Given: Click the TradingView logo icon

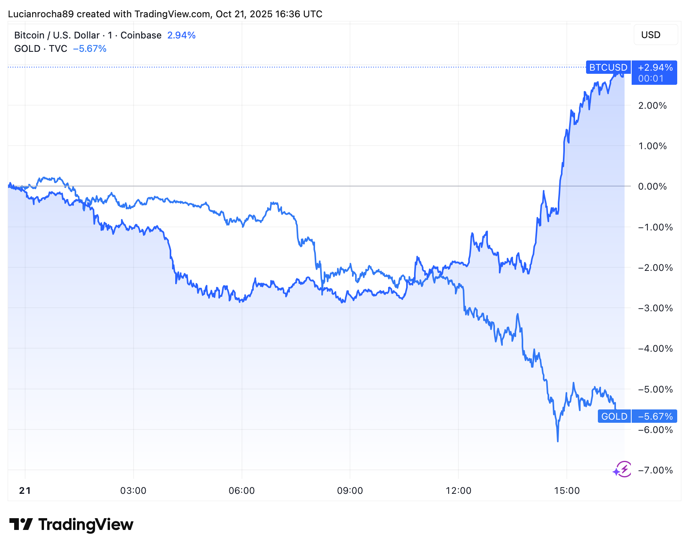Looking at the screenshot, I should 21,524.
